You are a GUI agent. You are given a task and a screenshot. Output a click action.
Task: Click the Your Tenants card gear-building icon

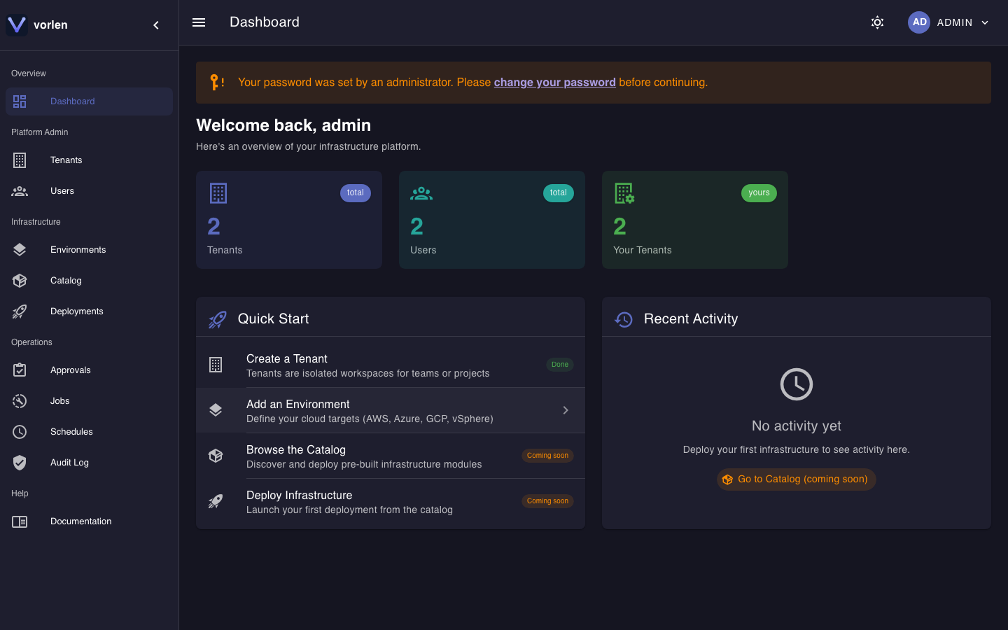(624, 193)
